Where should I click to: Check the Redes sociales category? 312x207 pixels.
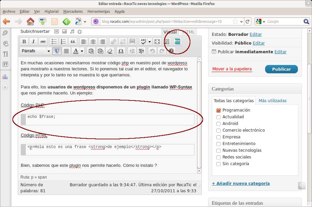click(219, 157)
